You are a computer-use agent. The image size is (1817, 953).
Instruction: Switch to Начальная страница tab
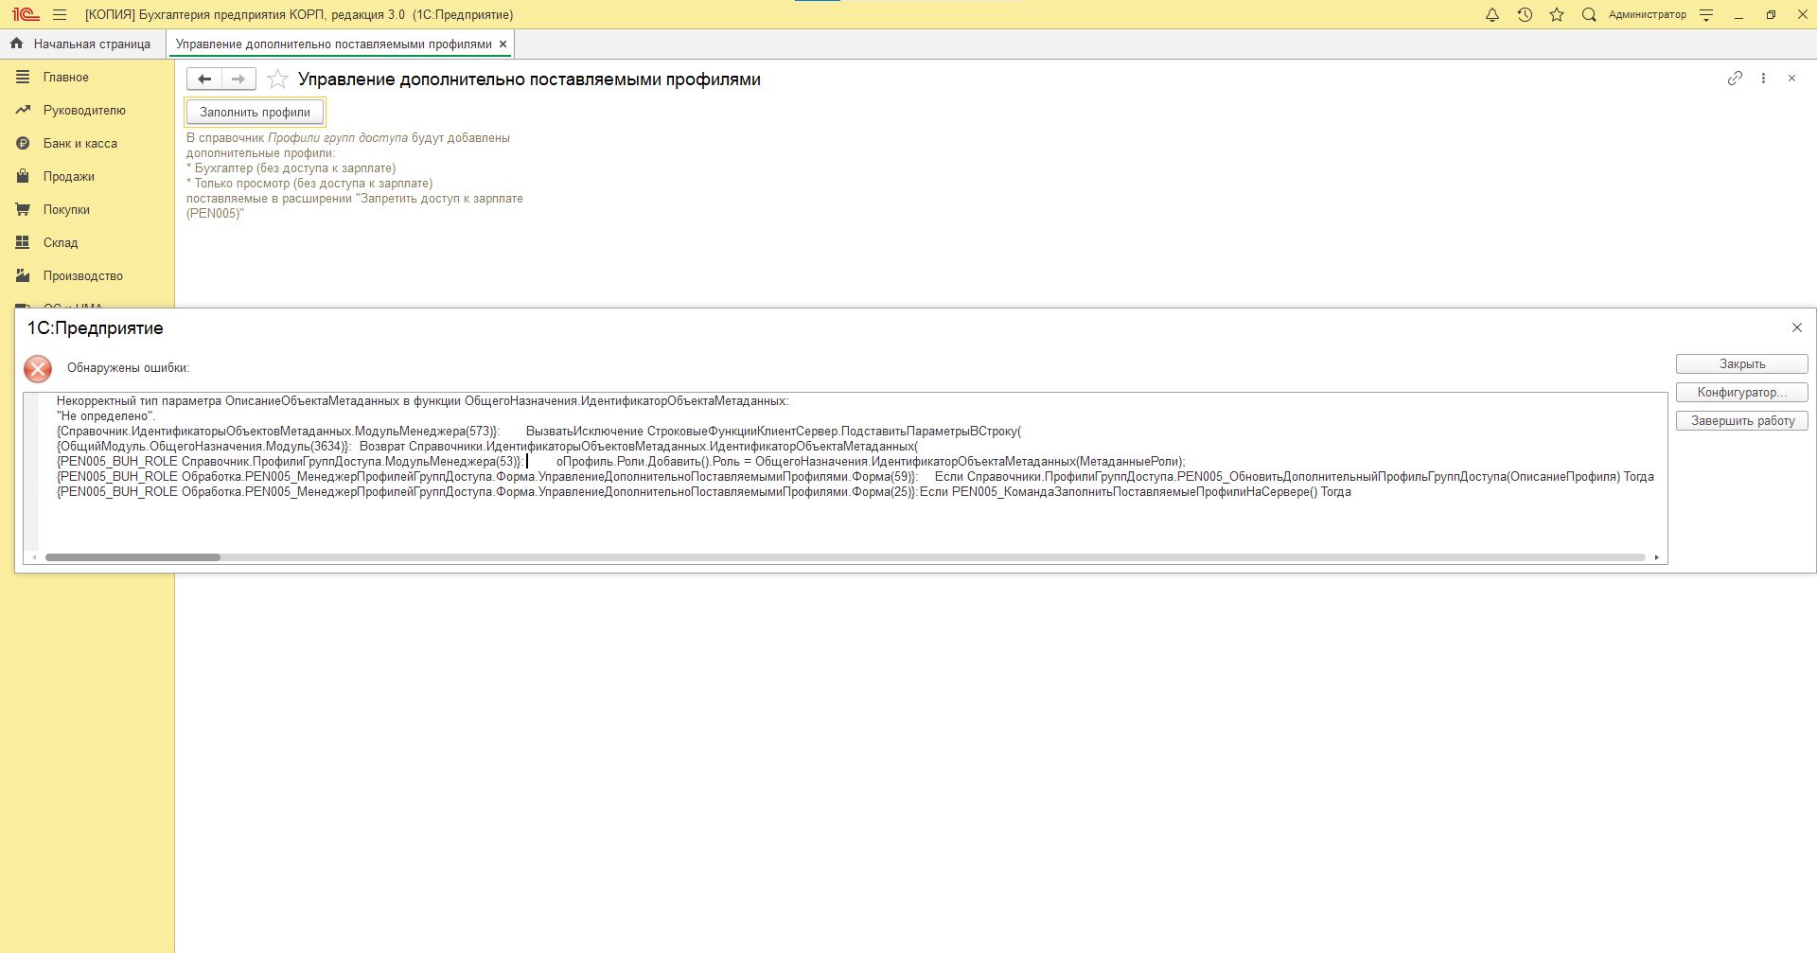coord(82,44)
